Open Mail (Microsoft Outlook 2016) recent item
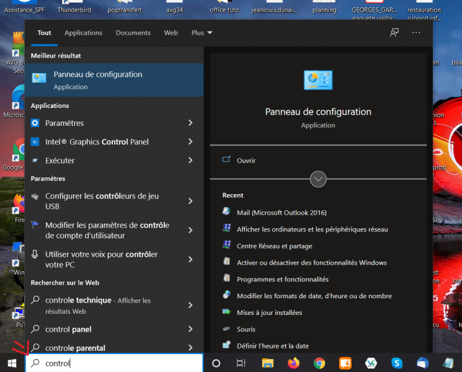Screen dimensions: 462x372 pyautogui.click(x=282, y=213)
